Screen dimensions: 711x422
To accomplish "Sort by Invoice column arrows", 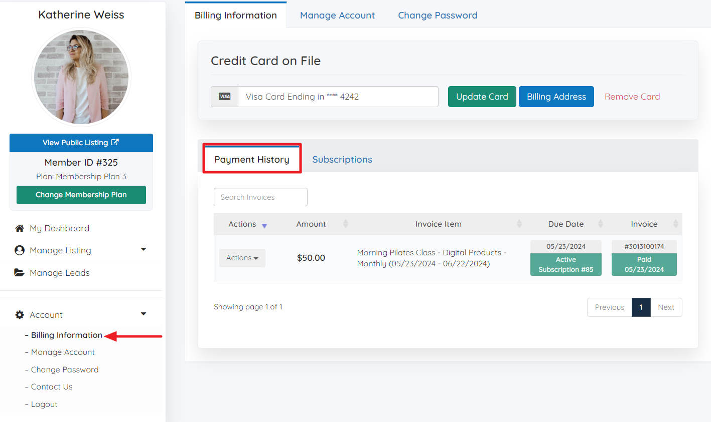I will [x=675, y=224].
